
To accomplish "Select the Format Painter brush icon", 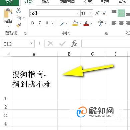I will click(19, 25).
